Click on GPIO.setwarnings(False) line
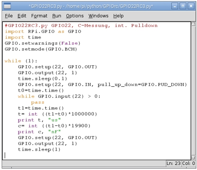 coord(42,43)
